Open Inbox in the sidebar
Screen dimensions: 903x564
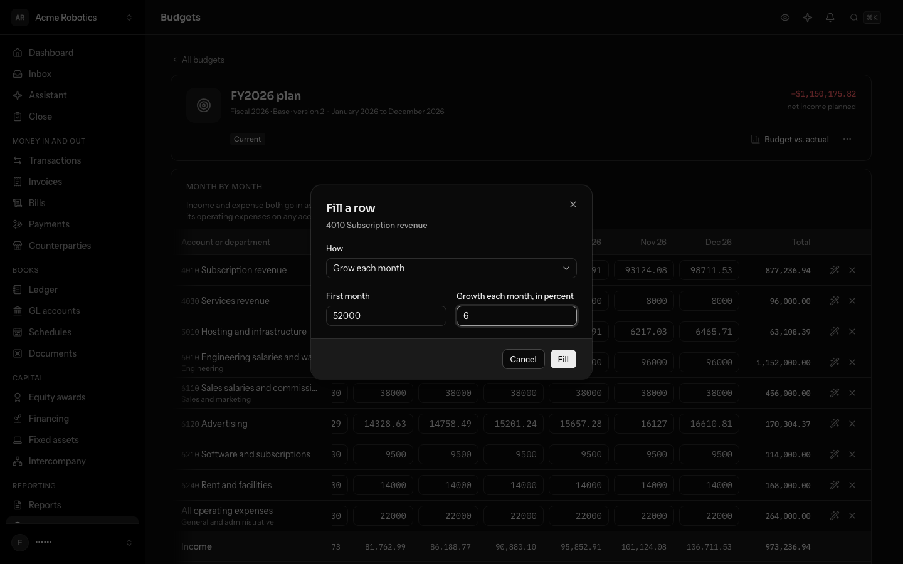pos(73,74)
